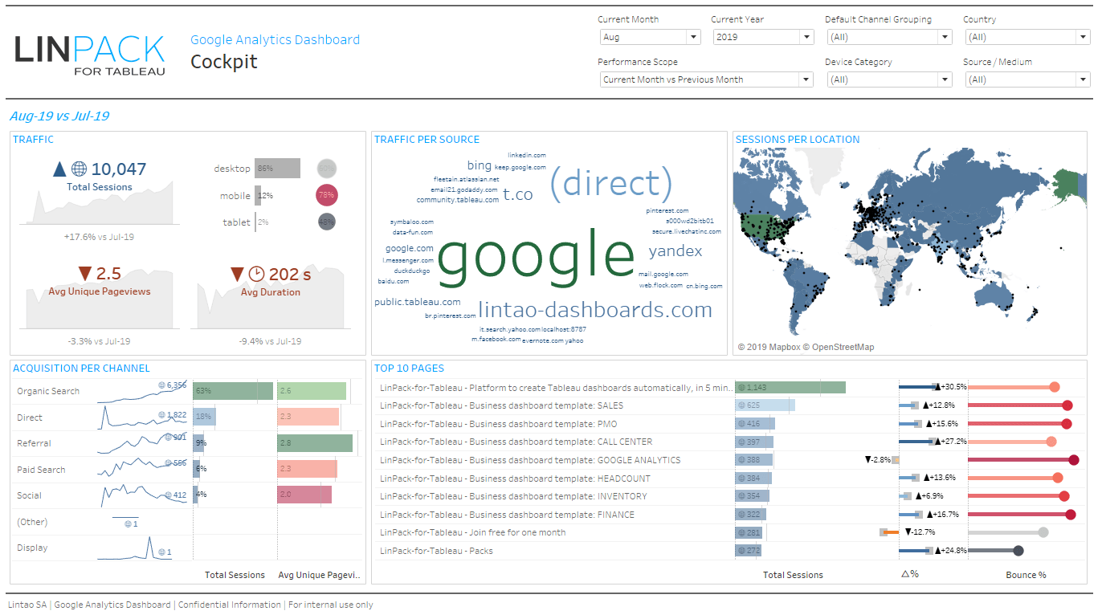Click the bounce dot for GOOGLE ANALYTICS row
The width and height of the screenshot is (1102, 615).
tap(1073, 460)
